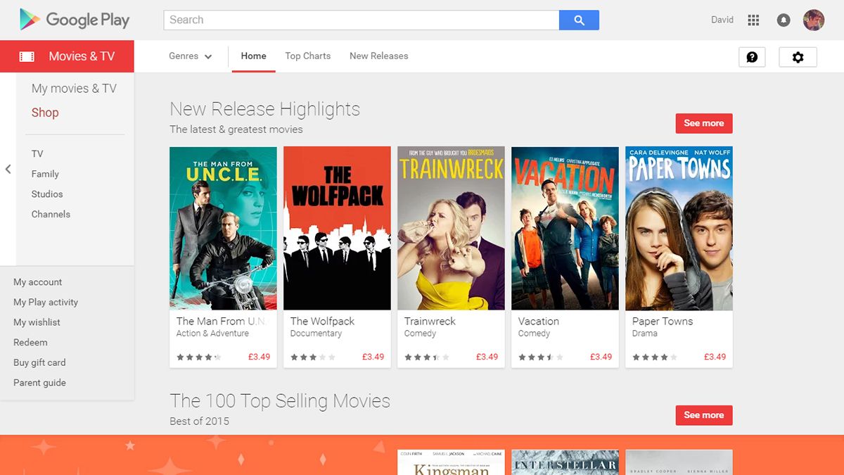Open My wishlist from the sidebar

(37, 322)
